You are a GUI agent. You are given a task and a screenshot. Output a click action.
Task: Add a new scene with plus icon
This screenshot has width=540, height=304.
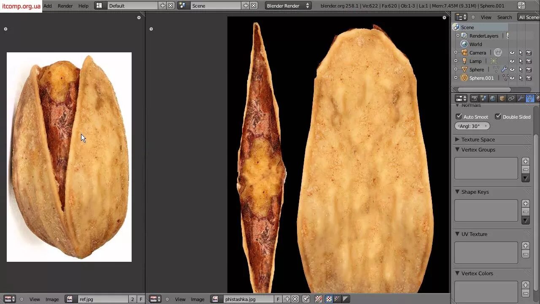click(x=246, y=5)
